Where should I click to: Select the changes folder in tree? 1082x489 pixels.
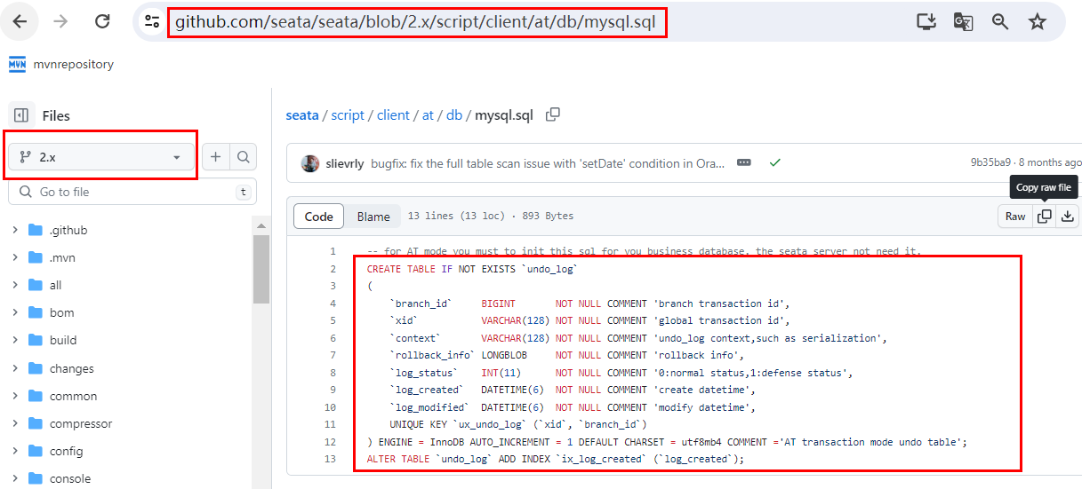[72, 368]
